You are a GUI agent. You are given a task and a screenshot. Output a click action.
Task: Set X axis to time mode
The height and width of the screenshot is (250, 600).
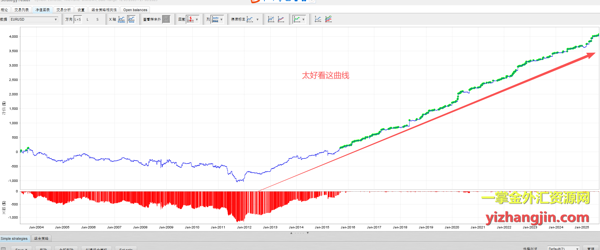131,19
